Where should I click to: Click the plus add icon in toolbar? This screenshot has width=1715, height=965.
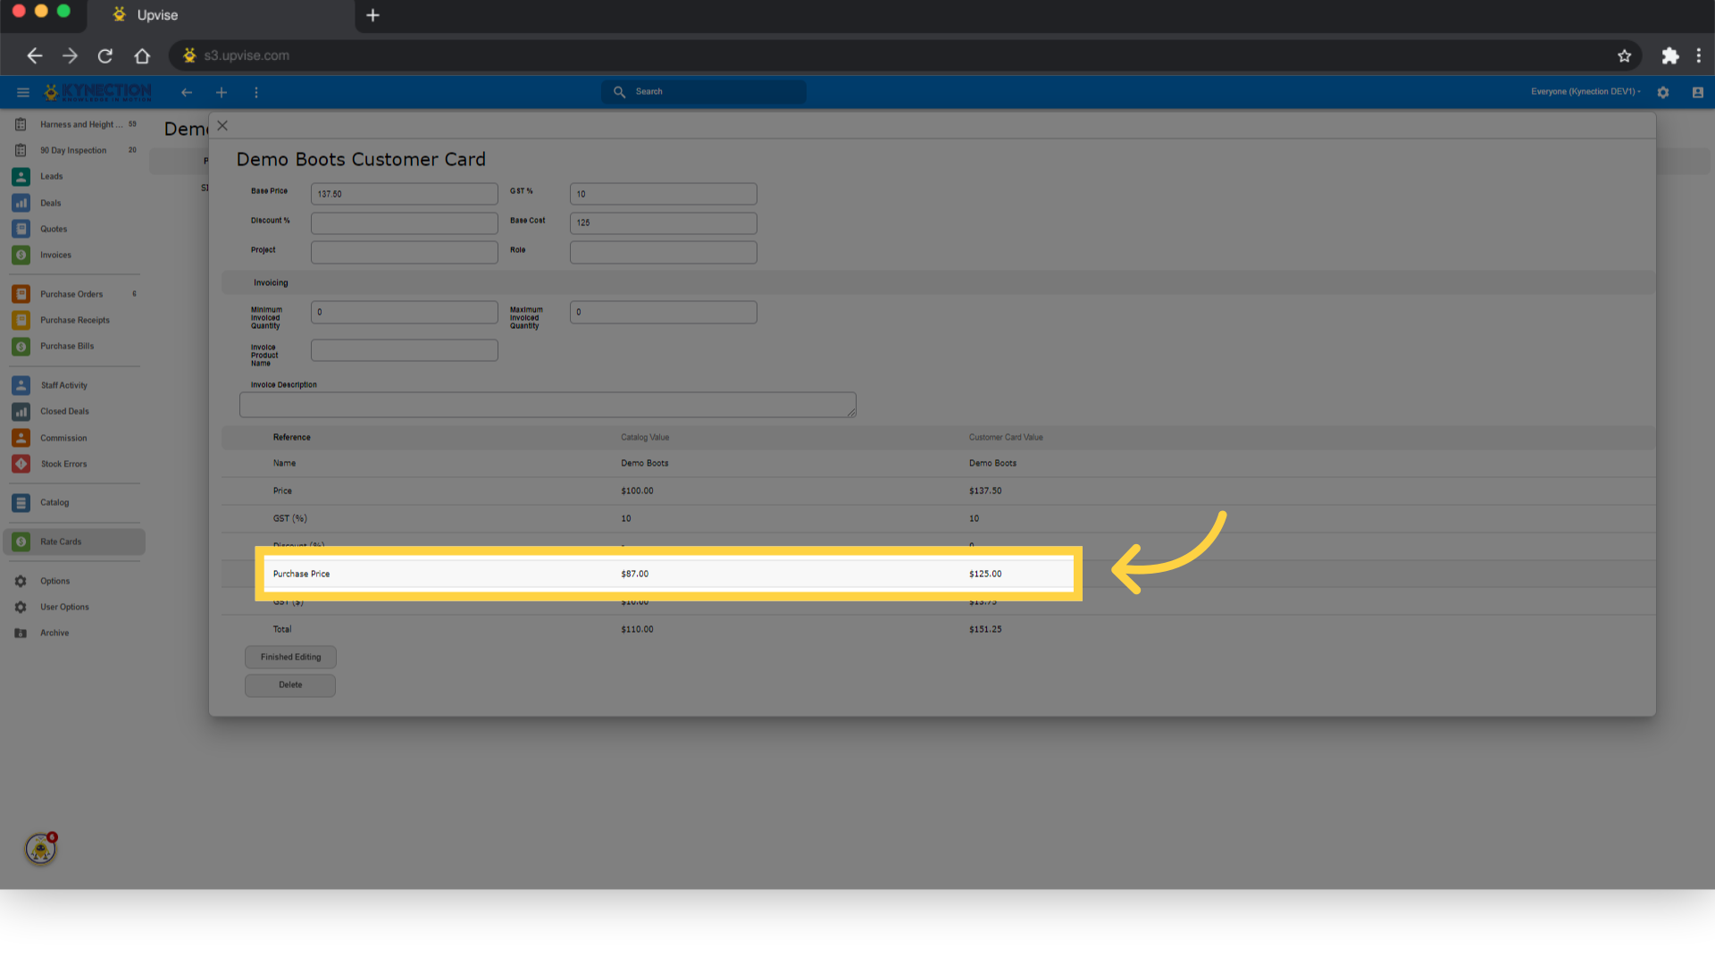point(222,92)
